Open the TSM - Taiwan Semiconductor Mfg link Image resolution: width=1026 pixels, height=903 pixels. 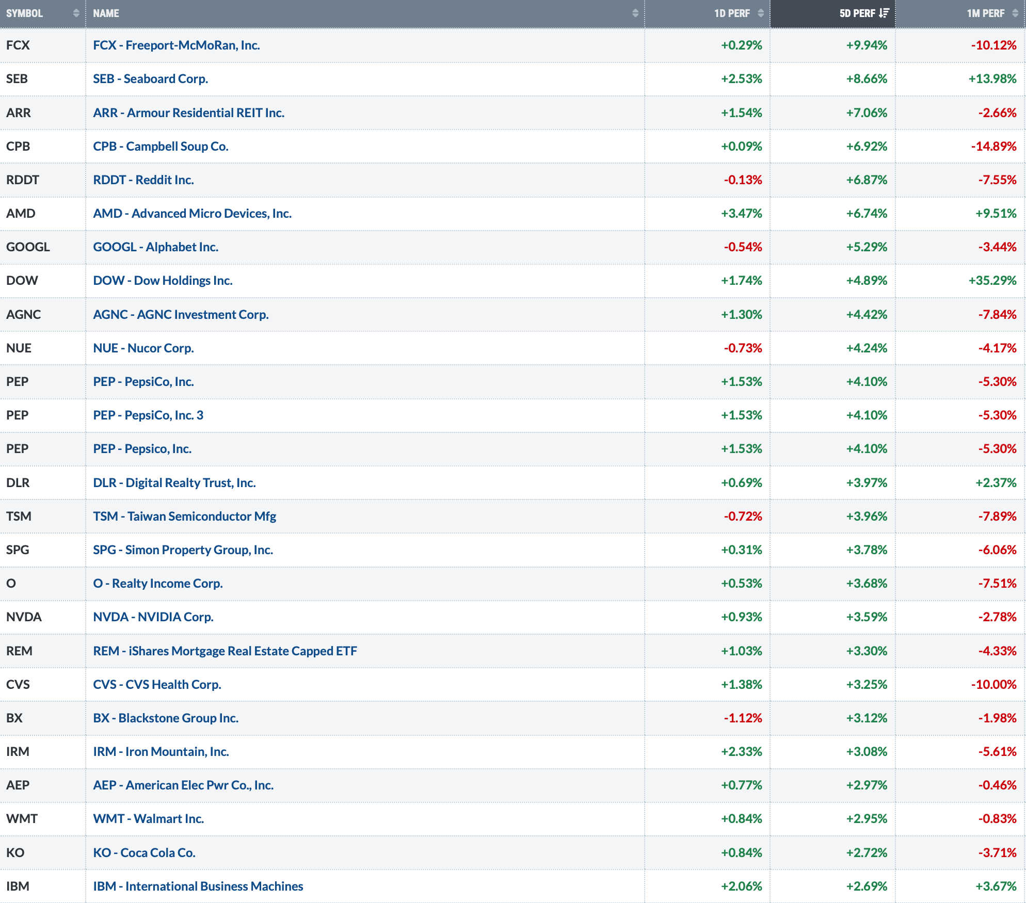coord(184,517)
